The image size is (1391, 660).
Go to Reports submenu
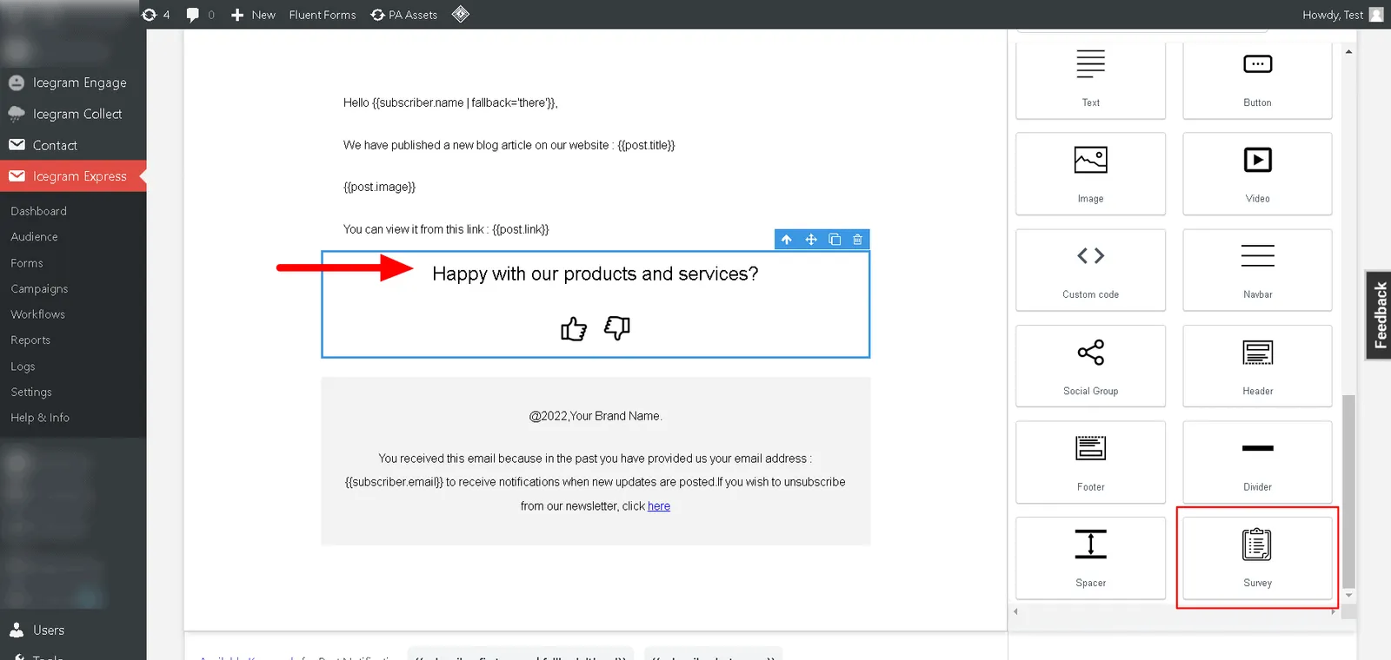30,340
